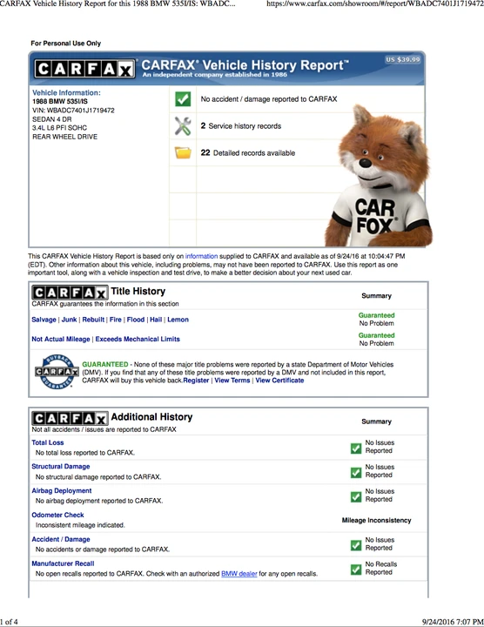Open the Salvage title link
The height and width of the screenshot is (627, 484).
click(44, 320)
